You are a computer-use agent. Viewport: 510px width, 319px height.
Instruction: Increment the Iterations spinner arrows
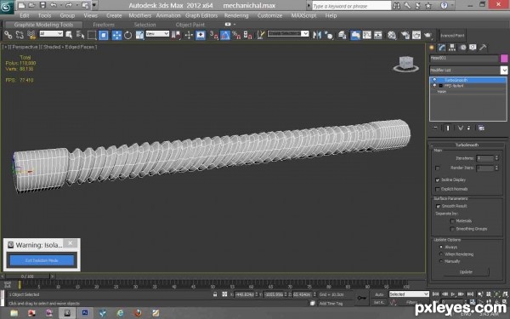[496, 158]
